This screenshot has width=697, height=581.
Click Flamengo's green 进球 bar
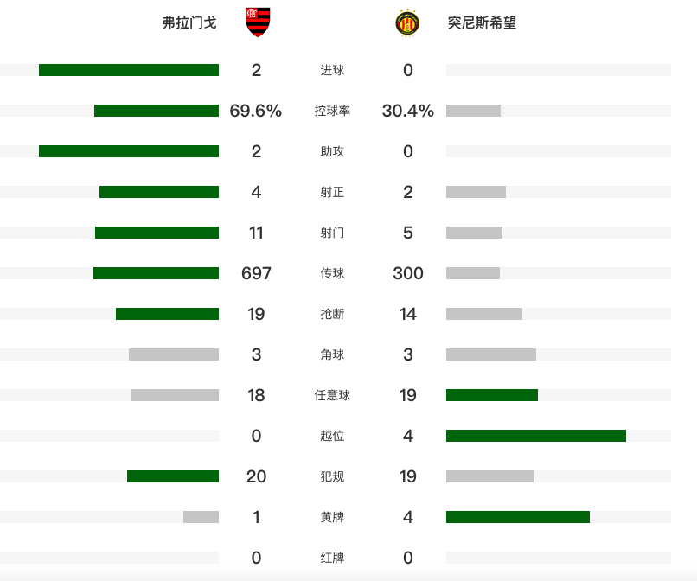(x=129, y=70)
